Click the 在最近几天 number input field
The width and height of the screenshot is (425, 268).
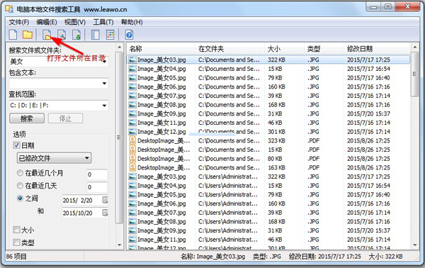pos(97,187)
